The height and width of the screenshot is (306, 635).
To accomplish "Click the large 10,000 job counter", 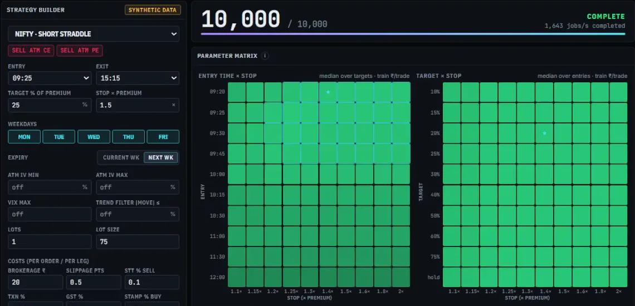I will tap(241, 18).
